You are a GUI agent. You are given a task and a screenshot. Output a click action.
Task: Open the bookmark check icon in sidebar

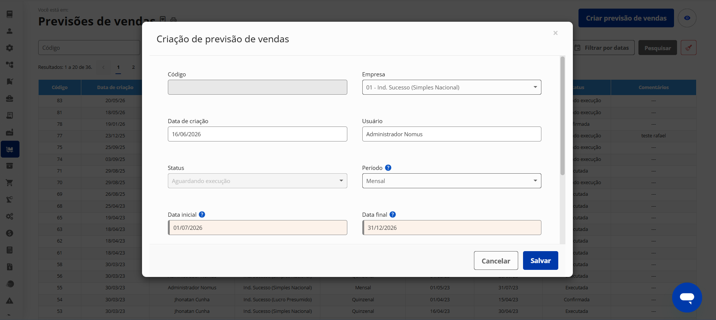pyautogui.click(x=10, y=82)
